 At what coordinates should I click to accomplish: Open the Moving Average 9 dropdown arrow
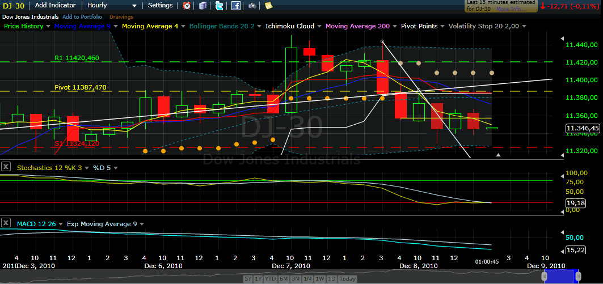[115, 27]
